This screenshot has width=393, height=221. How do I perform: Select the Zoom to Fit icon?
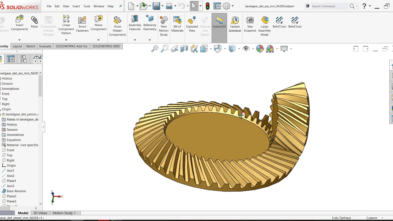pos(155,48)
